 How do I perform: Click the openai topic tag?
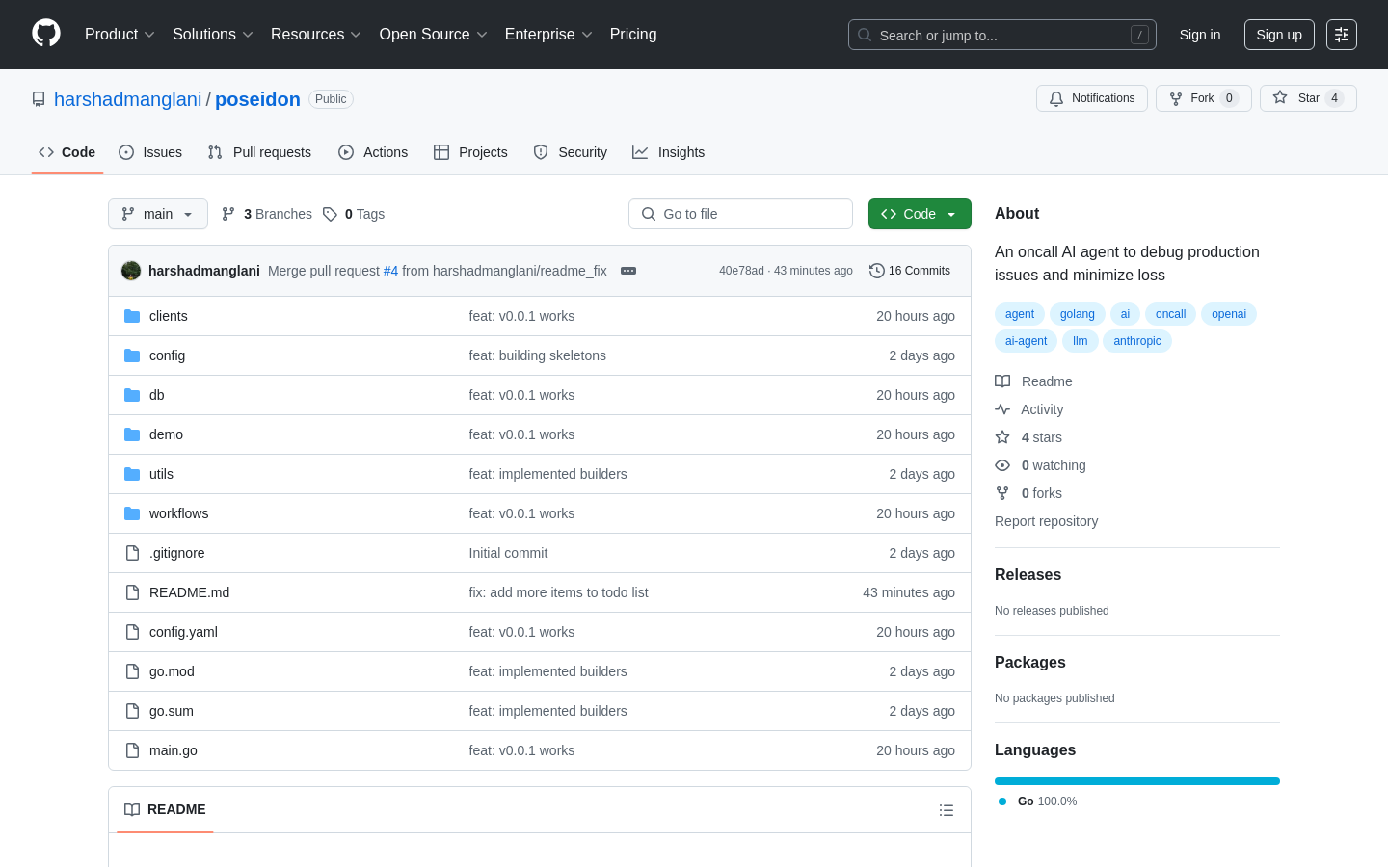[x=1229, y=314]
